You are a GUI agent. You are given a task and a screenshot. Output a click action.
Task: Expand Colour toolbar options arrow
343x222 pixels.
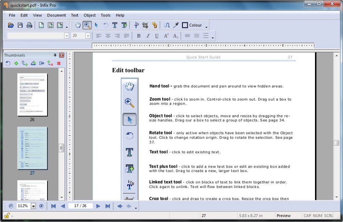click(206, 27)
